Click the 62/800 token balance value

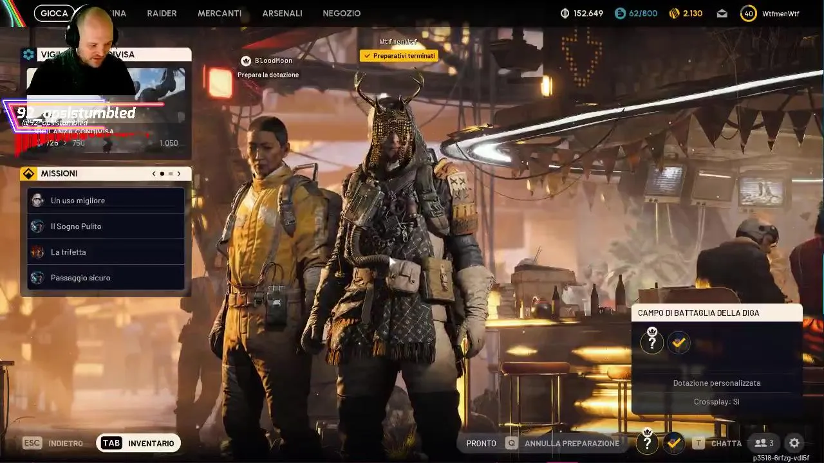pyautogui.click(x=642, y=13)
